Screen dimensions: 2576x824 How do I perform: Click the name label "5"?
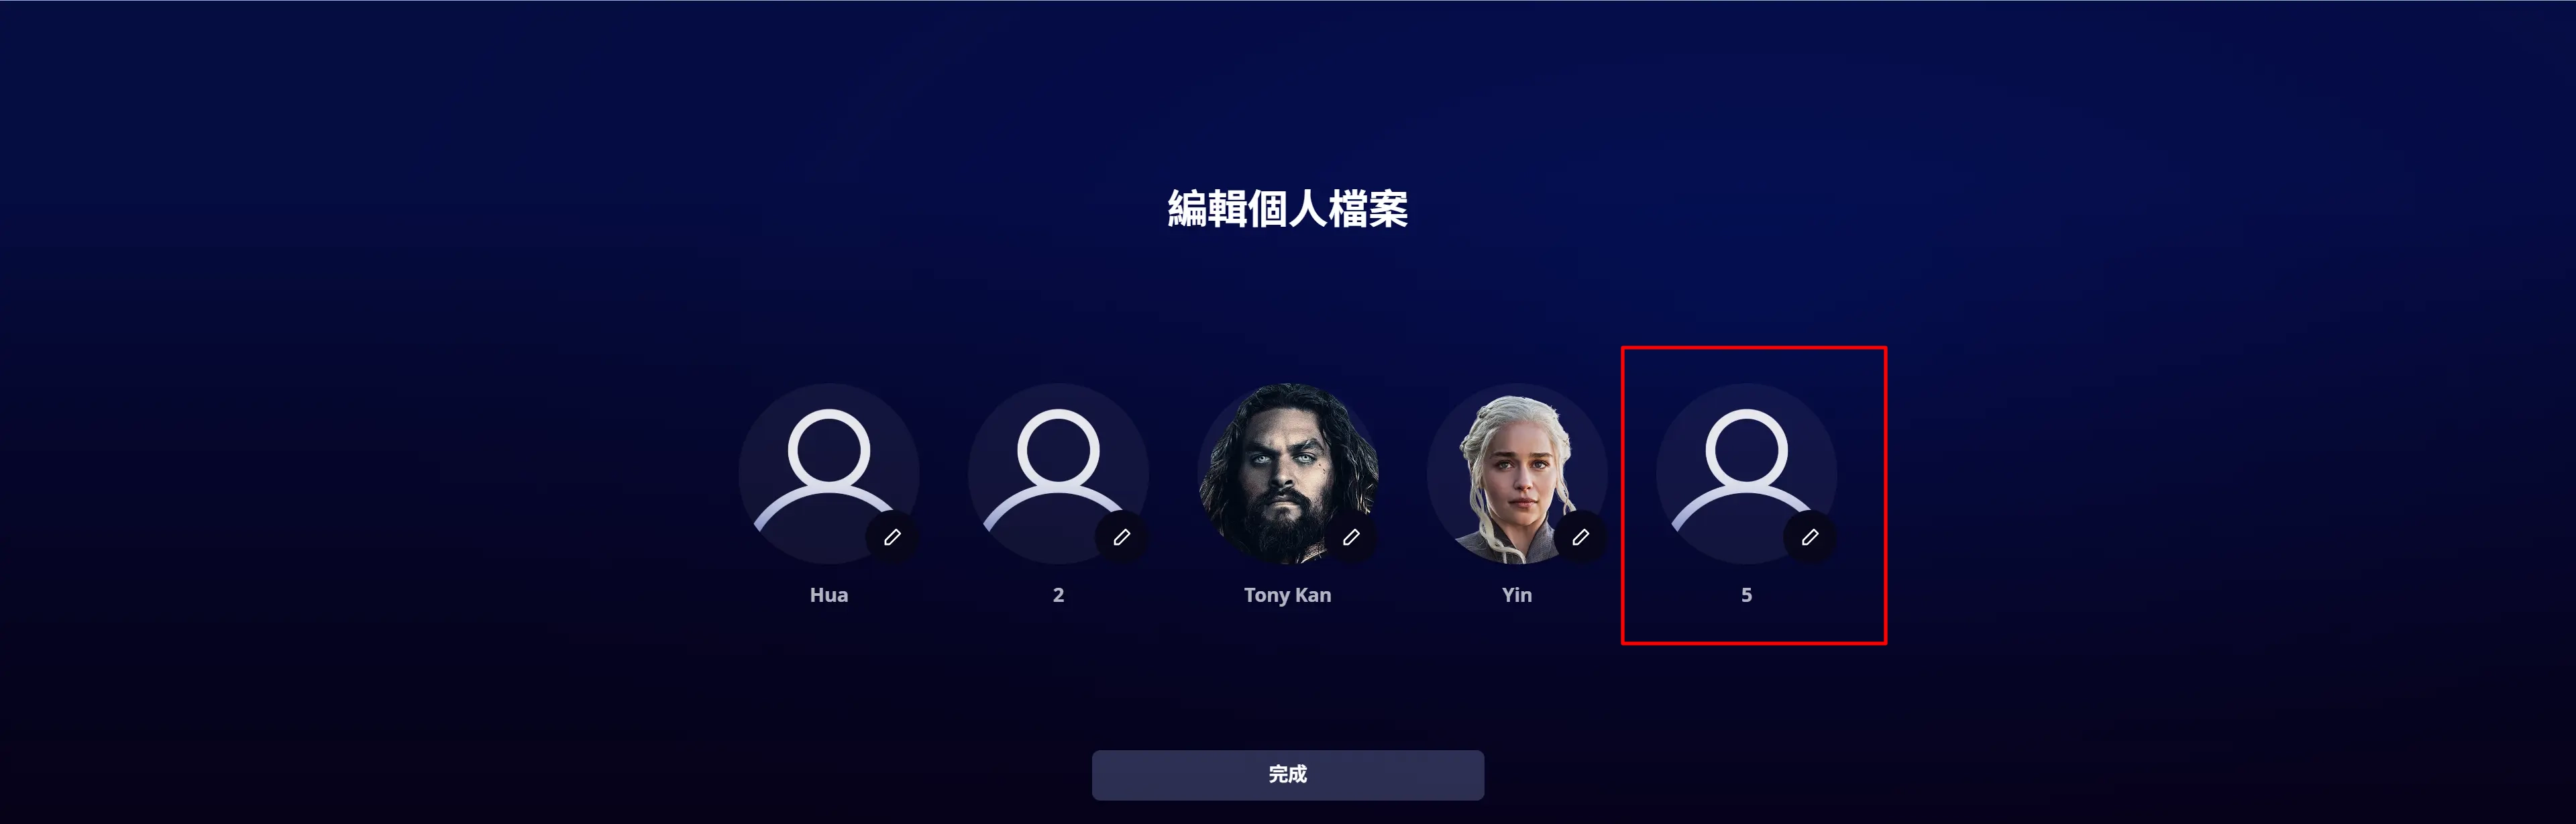pyautogui.click(x=1746, y=595)
